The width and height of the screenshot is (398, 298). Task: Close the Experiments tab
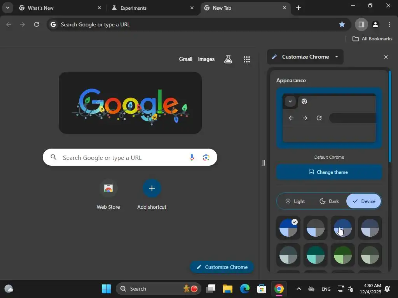tap(192, 8)
